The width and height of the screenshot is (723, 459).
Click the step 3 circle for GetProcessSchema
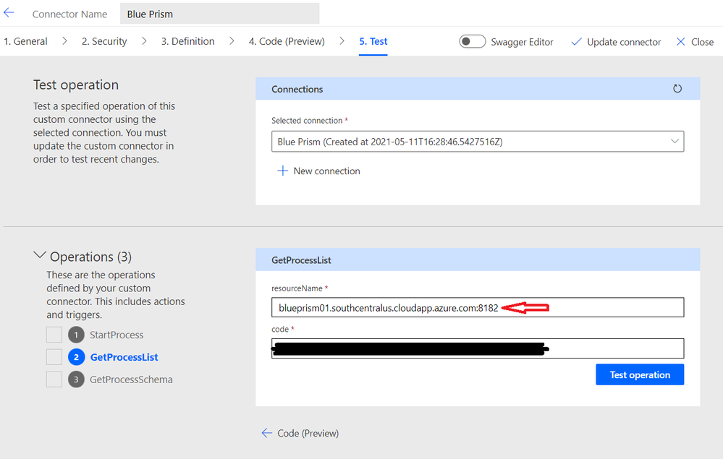point(76,379)
